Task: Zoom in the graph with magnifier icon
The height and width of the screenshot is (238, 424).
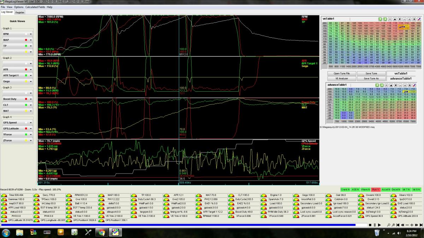Action: pos(393,225)
